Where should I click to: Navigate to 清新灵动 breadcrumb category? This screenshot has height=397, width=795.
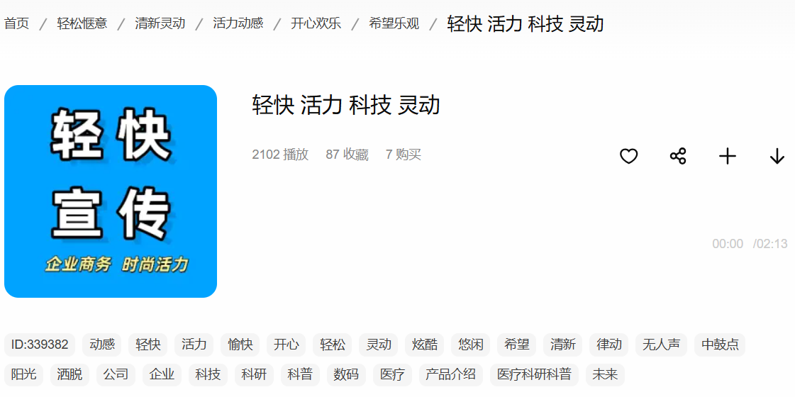pos(160,23)
